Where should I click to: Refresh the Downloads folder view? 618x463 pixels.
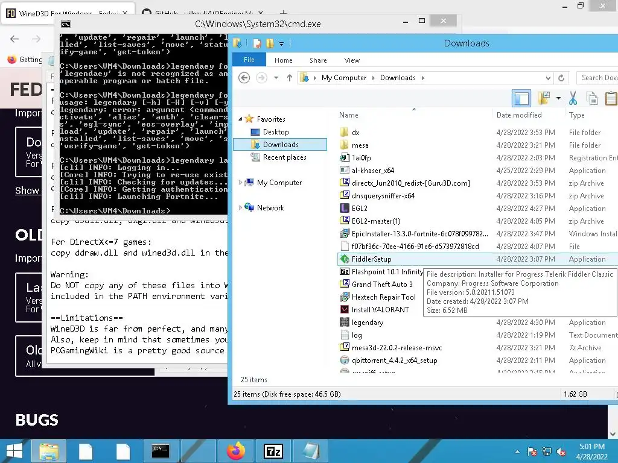click(561, 78)
